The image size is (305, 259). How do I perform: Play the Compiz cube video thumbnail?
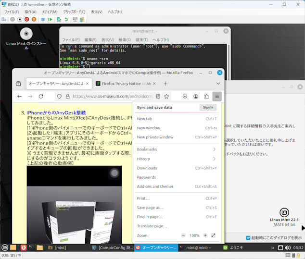coord(74,205)
